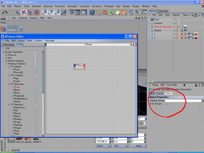Toggle the box next to PBlurp in X-Pool

36,87
